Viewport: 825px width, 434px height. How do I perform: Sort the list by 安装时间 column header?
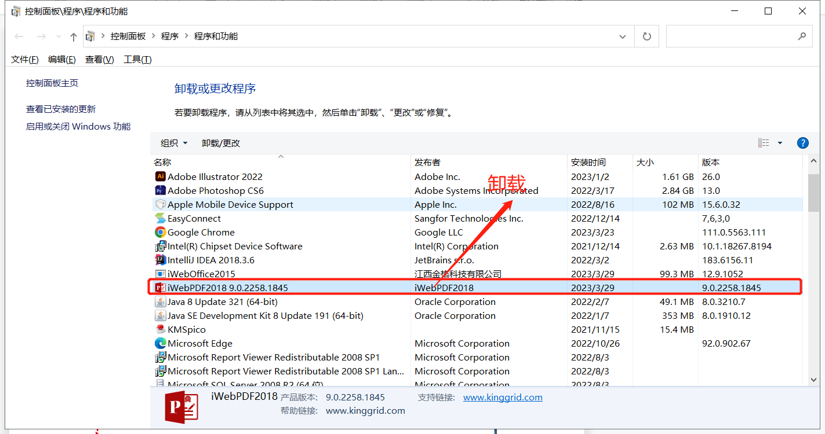point(599,163)
